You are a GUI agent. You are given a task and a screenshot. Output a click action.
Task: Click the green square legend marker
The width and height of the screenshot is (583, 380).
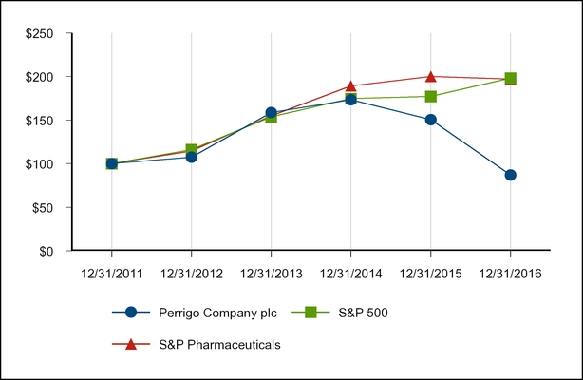click(309, 312)
